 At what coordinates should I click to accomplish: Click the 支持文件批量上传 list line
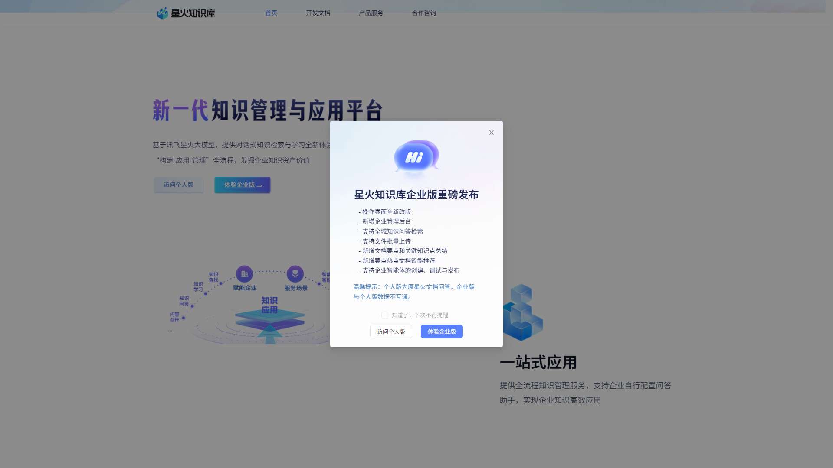[x=384, y=241]
